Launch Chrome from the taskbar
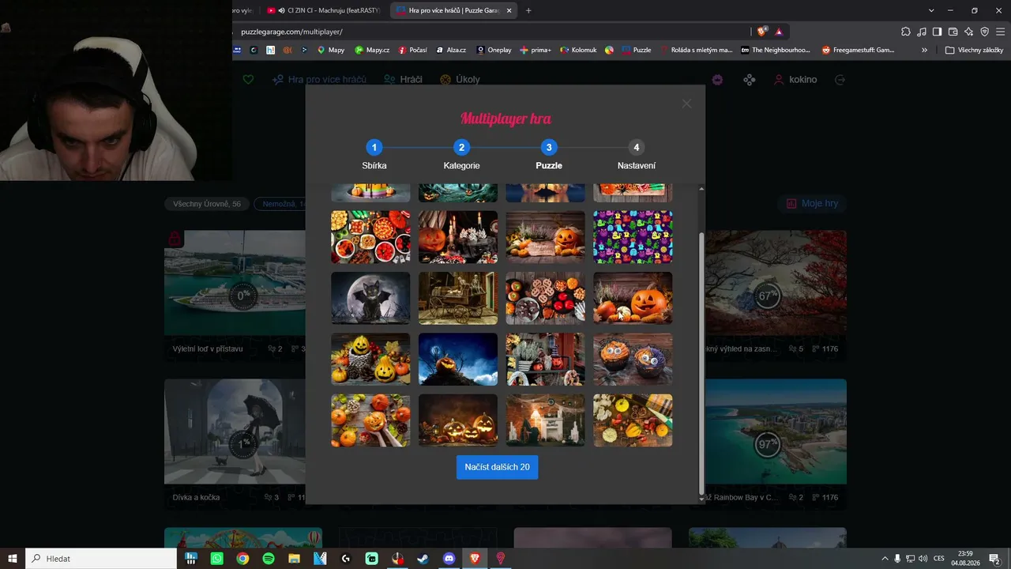 [242, 559]
